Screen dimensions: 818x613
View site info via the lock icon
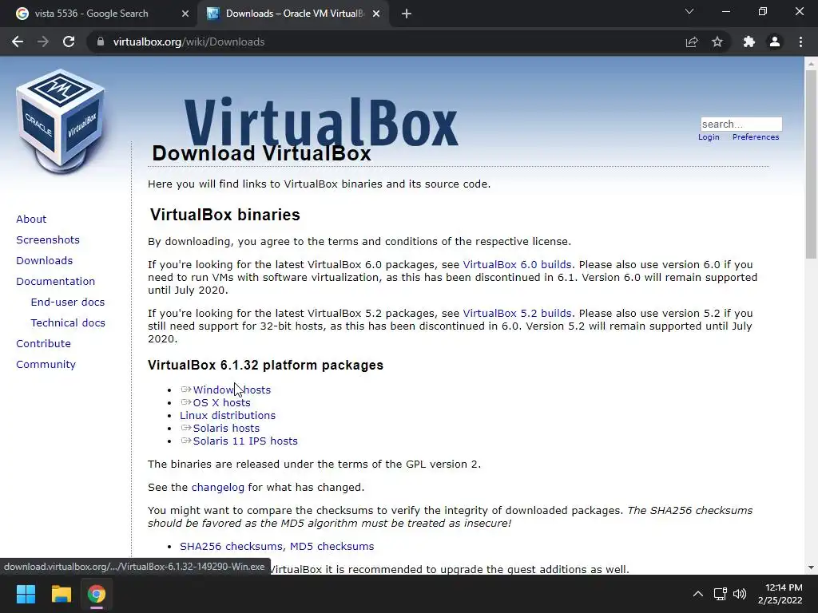(x=101, y=42)
